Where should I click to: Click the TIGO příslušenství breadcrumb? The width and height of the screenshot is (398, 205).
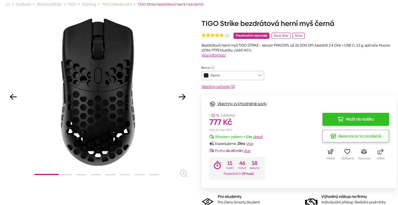(117, 5)
